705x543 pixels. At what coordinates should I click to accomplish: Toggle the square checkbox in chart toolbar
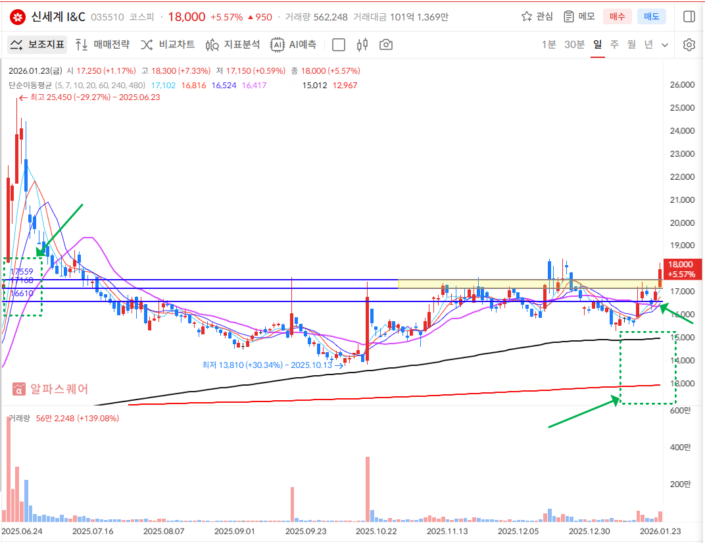(339, 45)
